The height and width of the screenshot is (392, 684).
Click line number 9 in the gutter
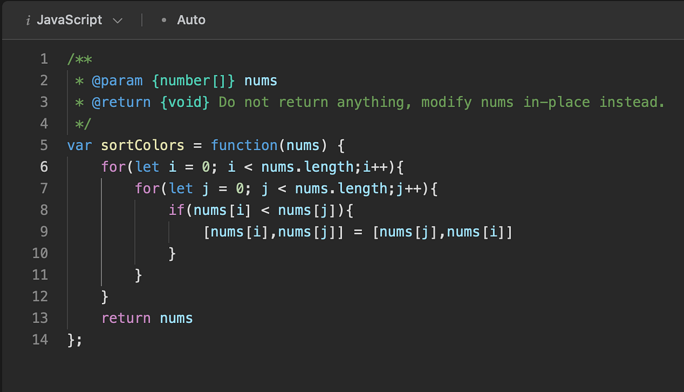pyautogui.click(x=43, y=232)
